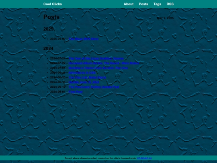Open the Tags navigation item
The height and width of the screenshot is (163, 217).
point(157,4)
